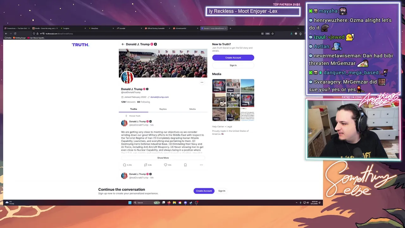Click the 120% zoom level indicator

(267, 34)
